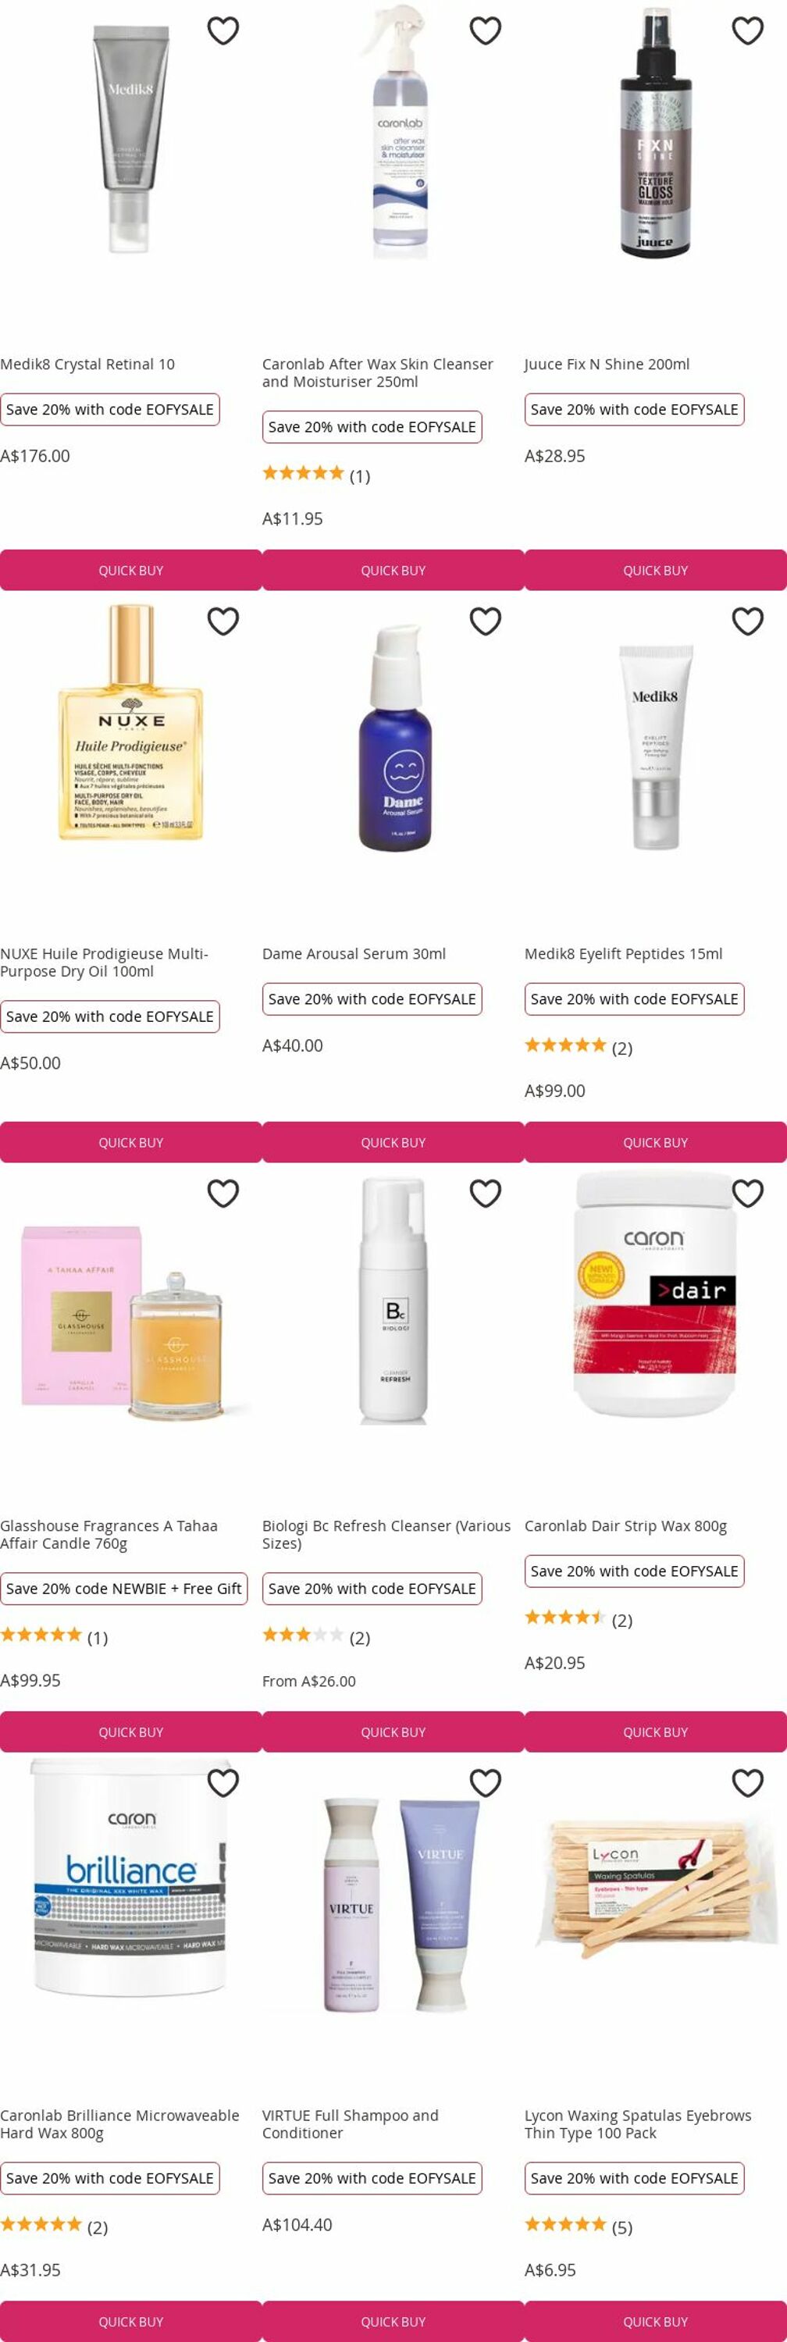Quick buy Caronlab Dair Strip Wax 800g
This screenshot has height=2342, width=787.
[x=655, y=1732]
